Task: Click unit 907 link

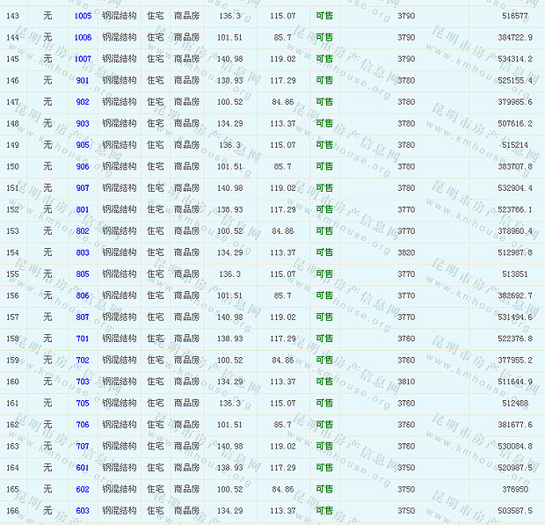Action: [83, 188]
